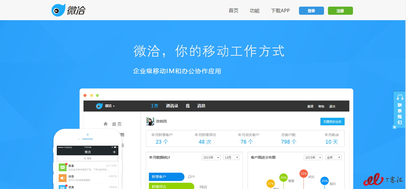The image size is (406, 189).
Task: Open the 2015年 dropdown in 本月数据统计
Action: click(211, 157)
